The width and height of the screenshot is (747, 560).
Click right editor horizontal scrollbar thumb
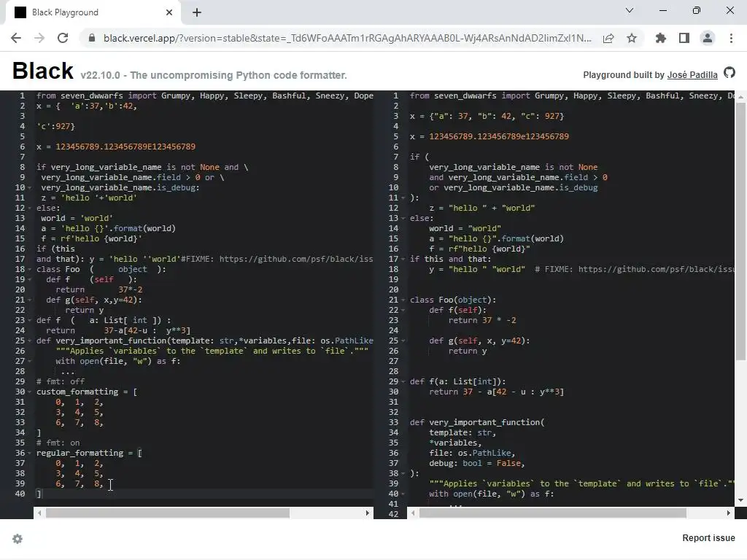pos(553,513)
